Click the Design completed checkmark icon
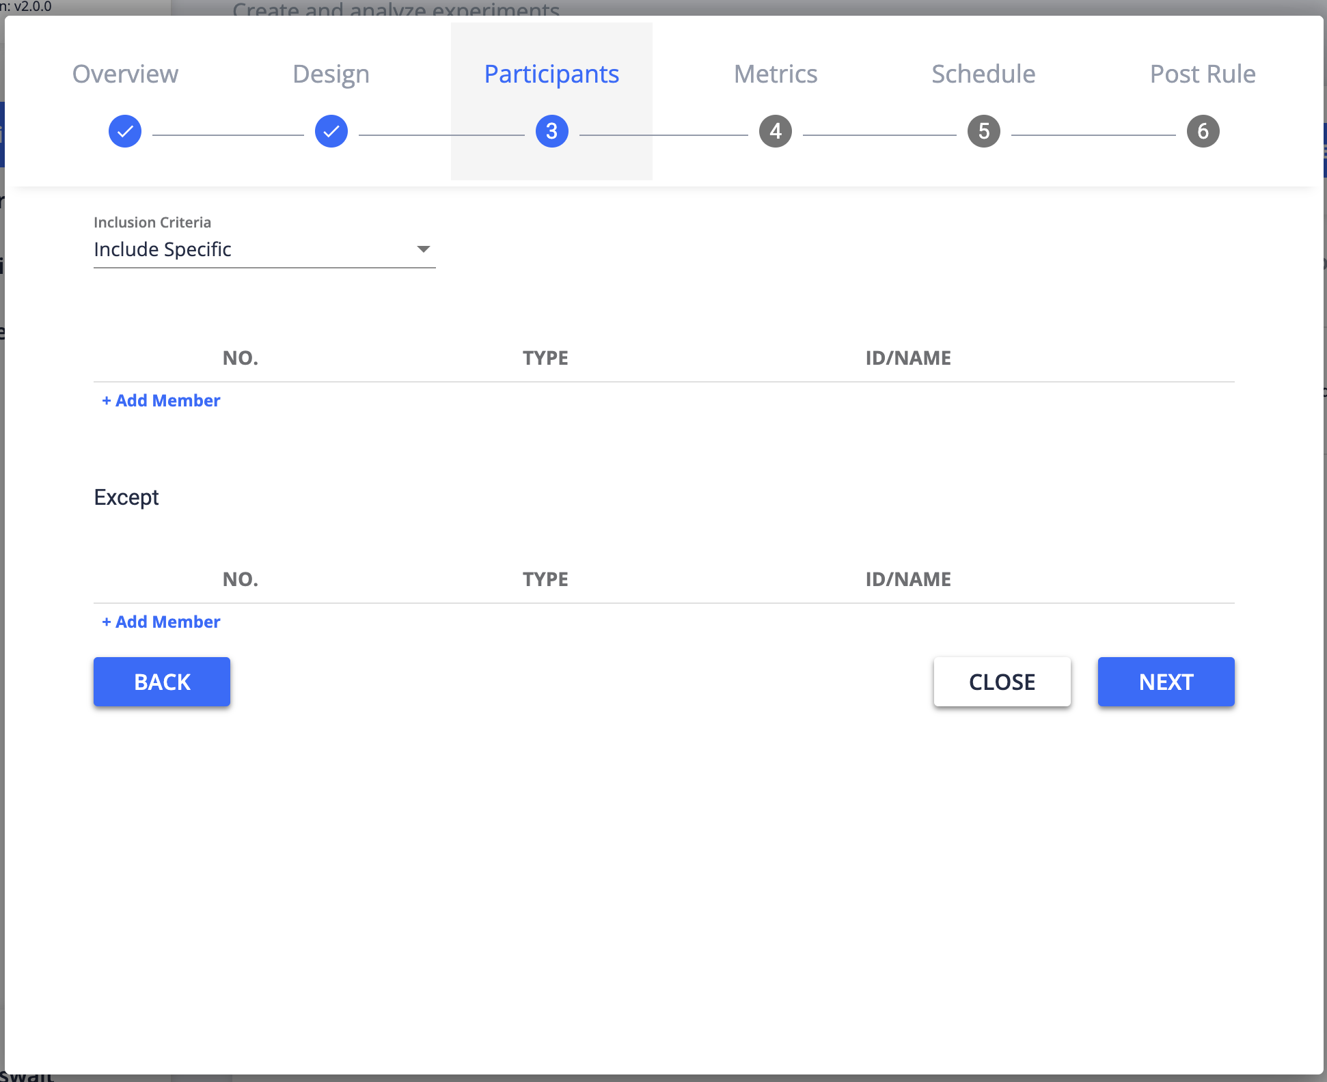Screen dimensions: 1327x1082 coord(331,131)
